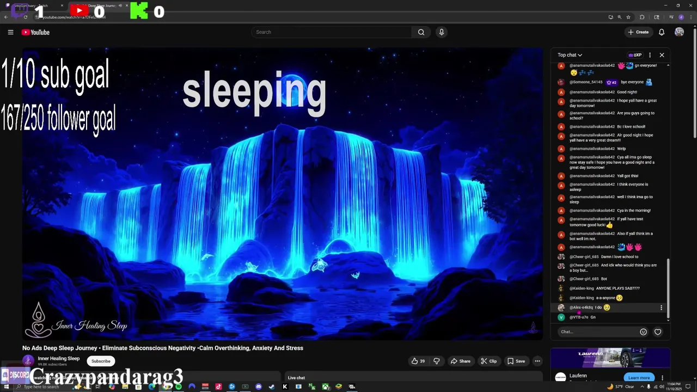697x392 pixels.
Task: Open Laufenn ad options menu
Action: [x=662, y=378]
